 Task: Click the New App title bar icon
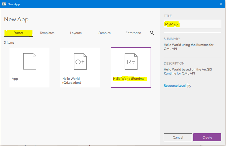coord(4,4)
